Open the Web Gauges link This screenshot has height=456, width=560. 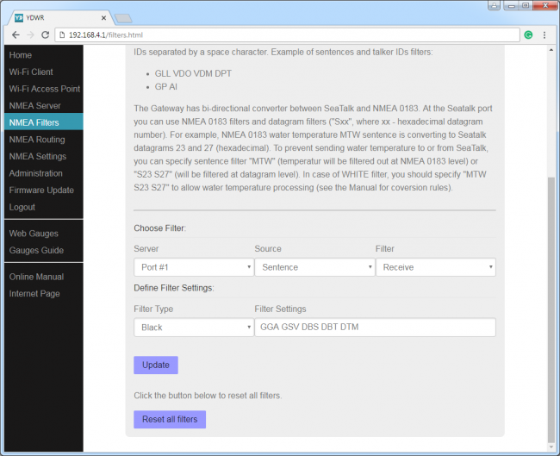pyautogui.click(x=34, y=234)
